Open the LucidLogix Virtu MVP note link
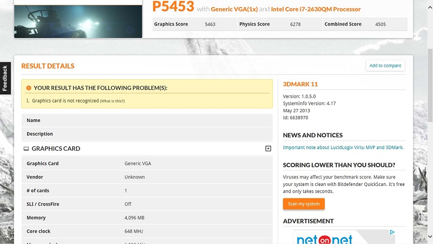Image resolution: width=433 pixels, height=244 pixels. click(x=343, y=147)
